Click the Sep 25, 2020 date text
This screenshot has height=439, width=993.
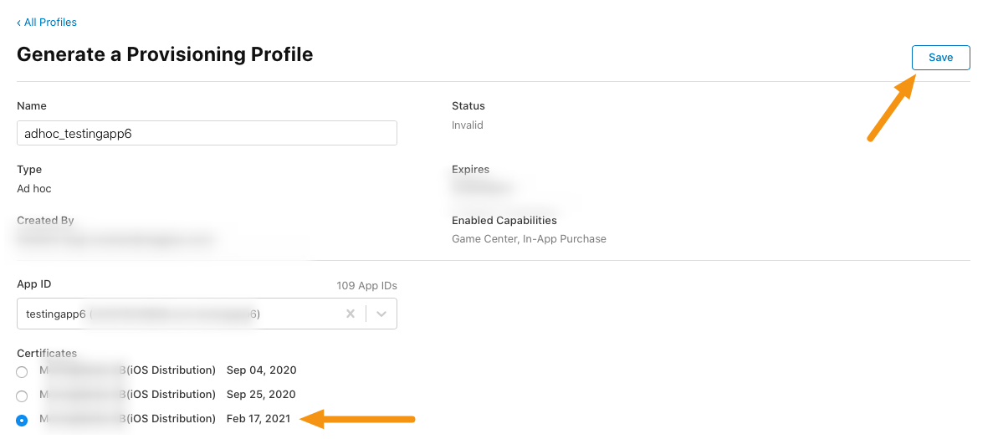tap(261, 394)
